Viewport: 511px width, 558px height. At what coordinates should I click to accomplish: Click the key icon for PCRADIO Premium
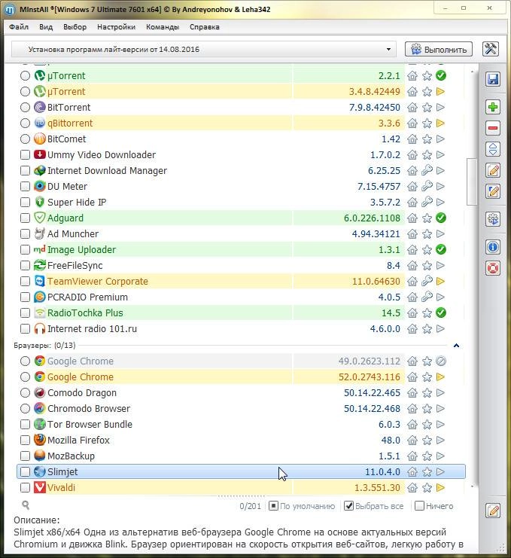click(427, 297)
